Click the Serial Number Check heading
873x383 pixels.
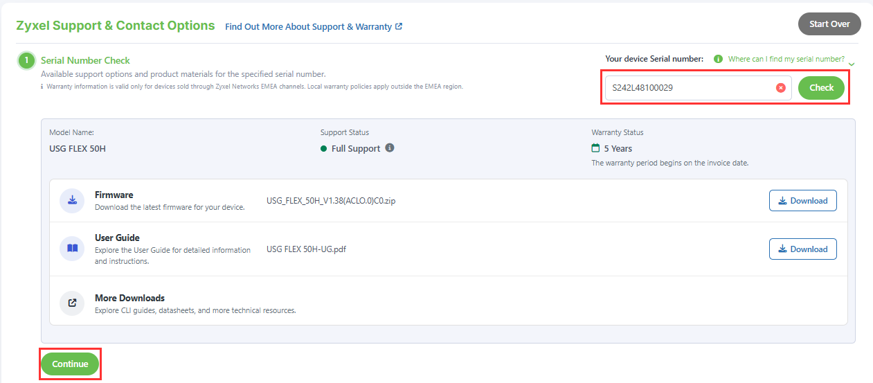(85, 61)
